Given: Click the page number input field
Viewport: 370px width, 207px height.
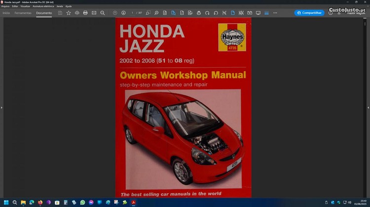Looking at the screenshot, I should pyautogui.click(x=133, y=13).
